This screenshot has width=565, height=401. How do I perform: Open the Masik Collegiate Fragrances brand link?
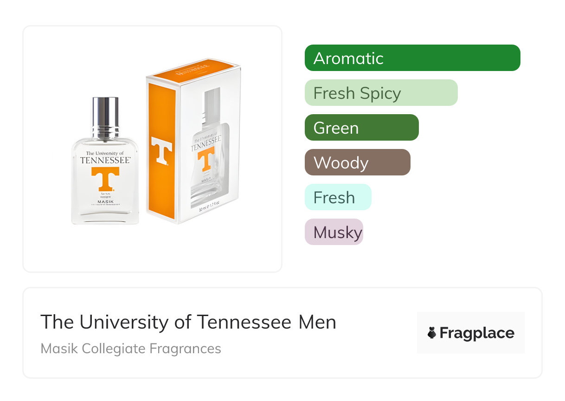[x=131, y=348]
